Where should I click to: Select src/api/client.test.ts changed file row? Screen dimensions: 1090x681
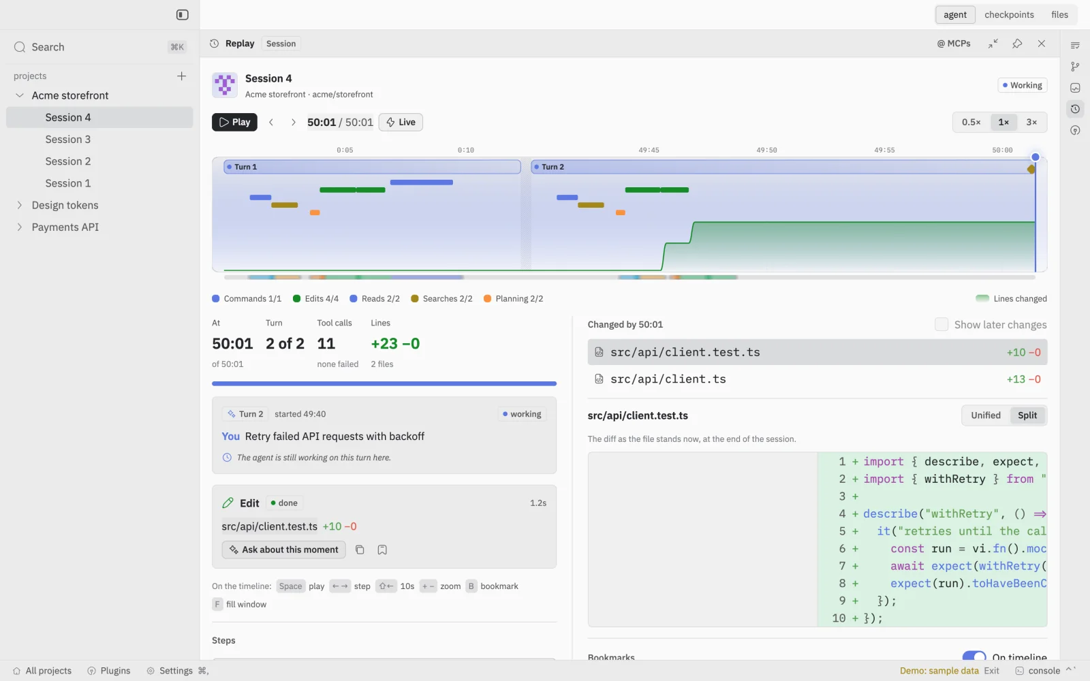[817, 352]
